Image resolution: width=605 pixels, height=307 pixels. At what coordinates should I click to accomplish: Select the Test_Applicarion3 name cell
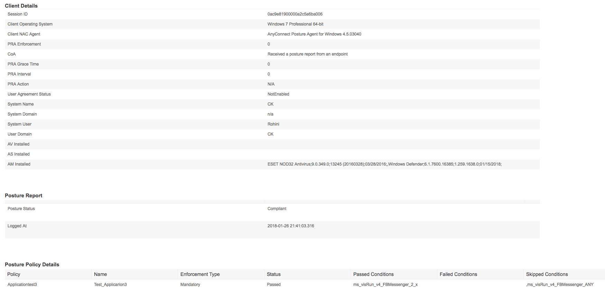[x=110, y=285]
